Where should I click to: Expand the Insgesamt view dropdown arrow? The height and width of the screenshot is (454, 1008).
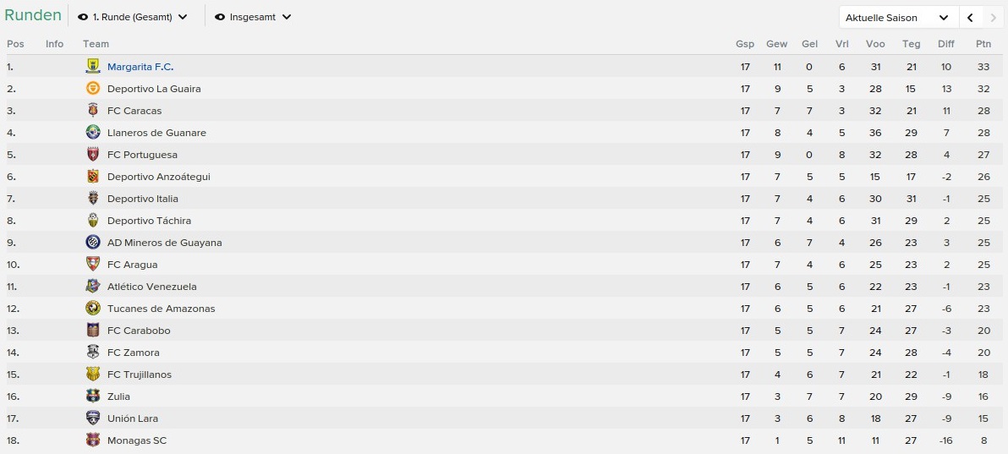(287, 18)
